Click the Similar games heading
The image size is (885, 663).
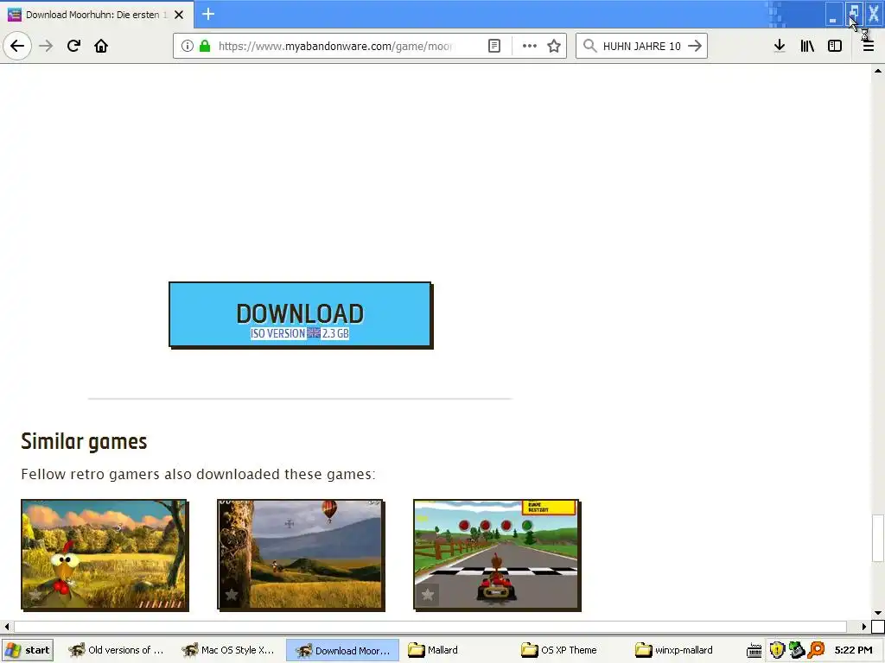pyautogui.click(x=84, y=441)
